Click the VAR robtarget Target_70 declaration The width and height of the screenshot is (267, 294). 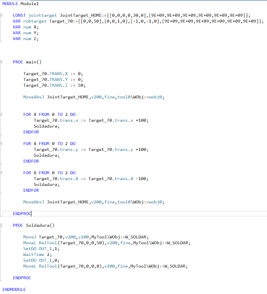click(x=138, y=21)
